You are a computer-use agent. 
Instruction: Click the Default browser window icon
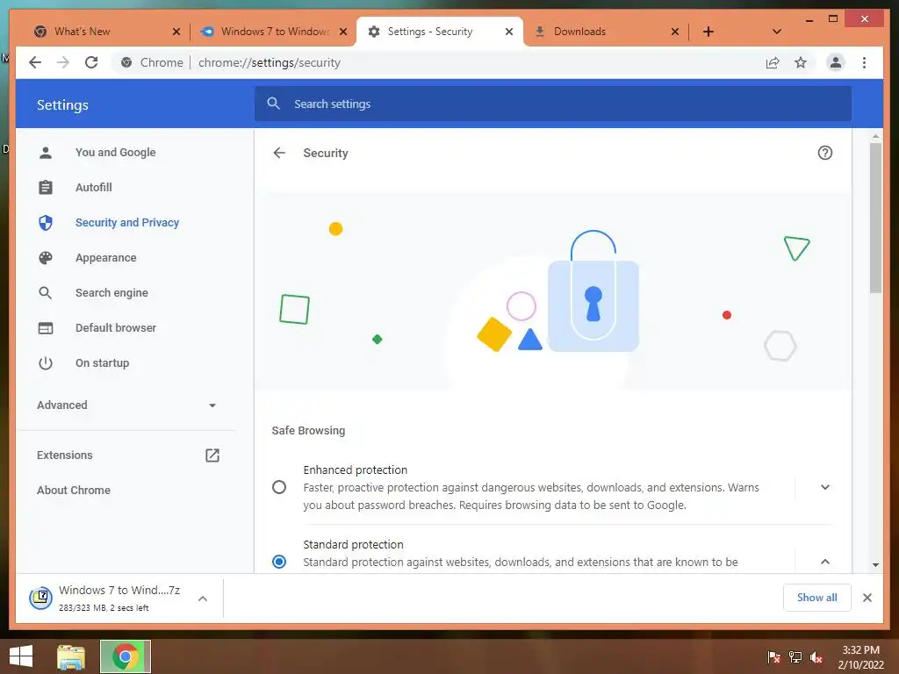pyautogui.click(x=46, y=328)
